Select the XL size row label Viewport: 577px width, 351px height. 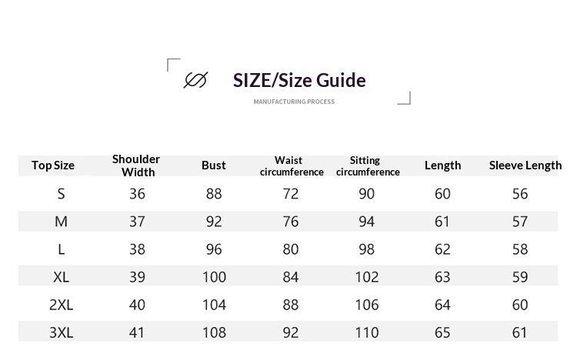(x=62, y=277)
